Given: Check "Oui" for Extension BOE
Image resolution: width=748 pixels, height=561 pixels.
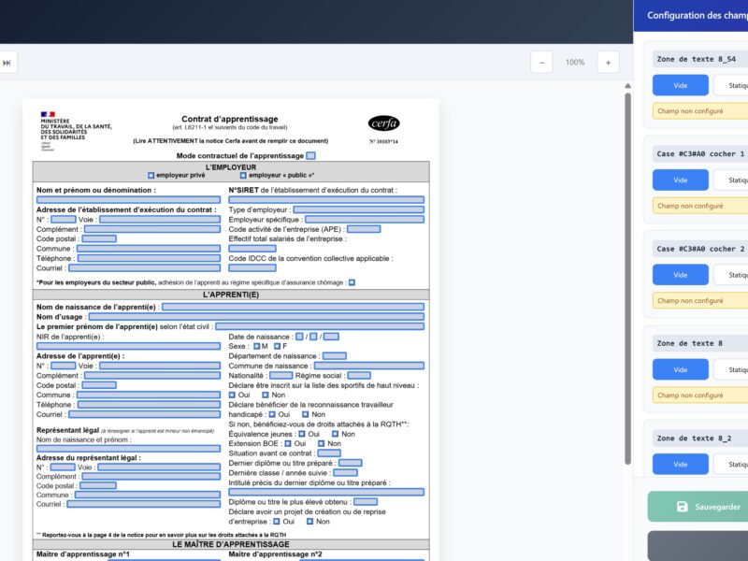Looking at the screenshot, I should coord(287,444).
